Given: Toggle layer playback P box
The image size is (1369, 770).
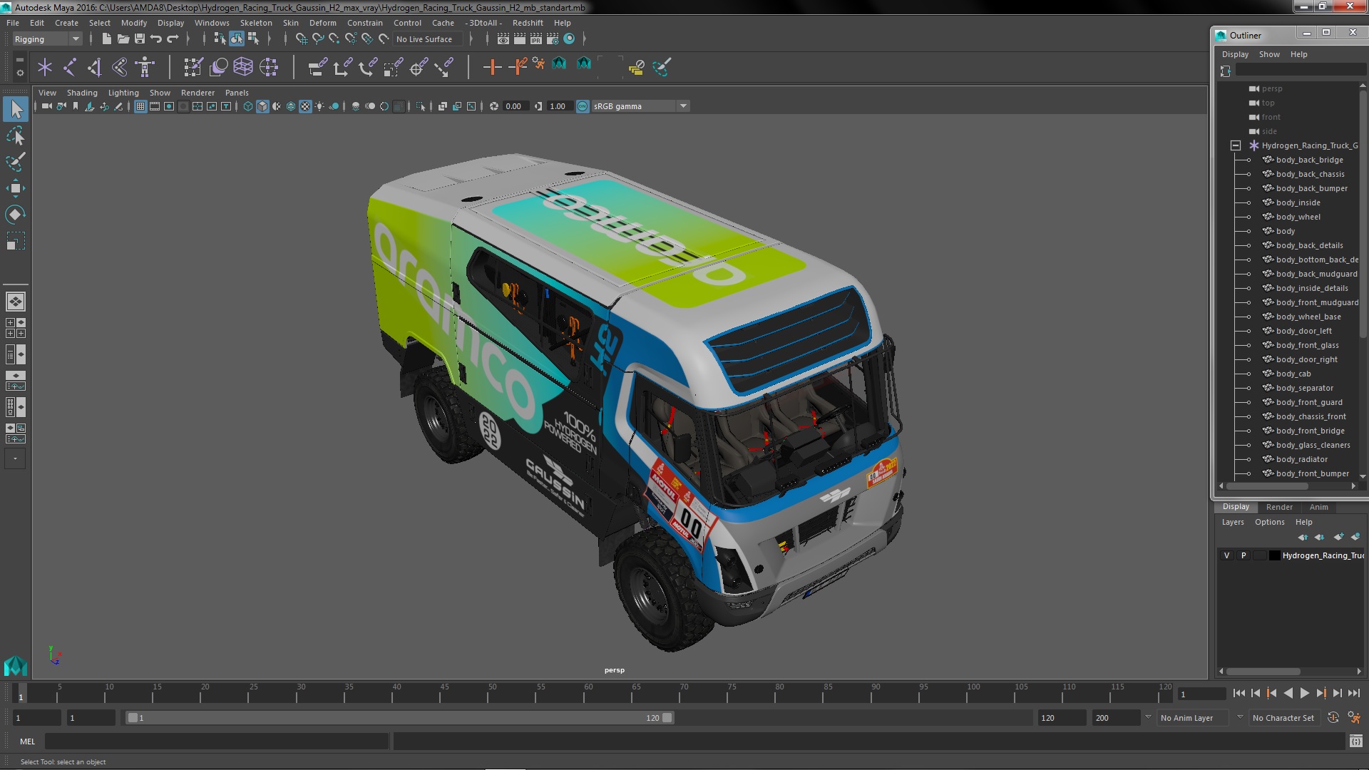Looking at the screenshot, I should pos(1244,555).
